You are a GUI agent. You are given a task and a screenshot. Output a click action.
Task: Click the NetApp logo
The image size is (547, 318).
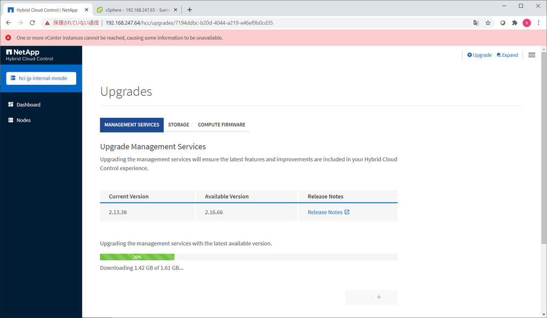22,52
